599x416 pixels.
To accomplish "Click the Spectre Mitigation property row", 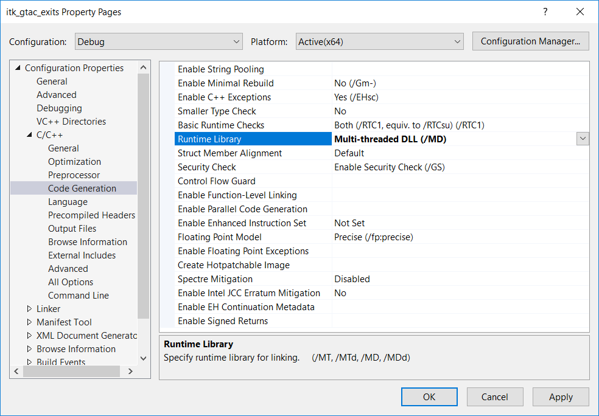I will click(x=215, y=279).
